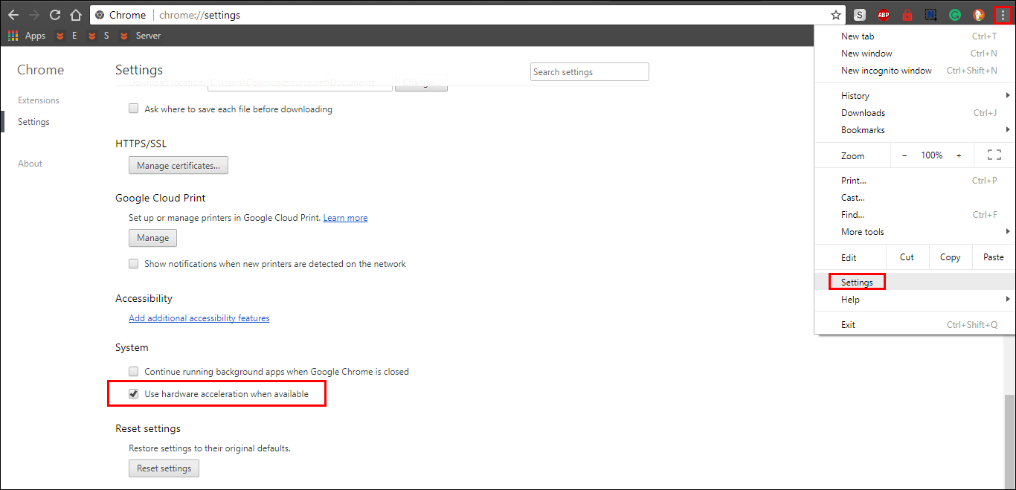
Task: Open the gray S extension icon
Action: pos(860,15)
